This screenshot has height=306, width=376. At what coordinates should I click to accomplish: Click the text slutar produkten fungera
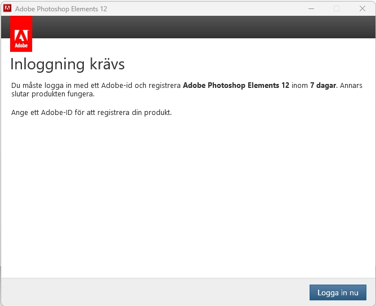point(53,94)
